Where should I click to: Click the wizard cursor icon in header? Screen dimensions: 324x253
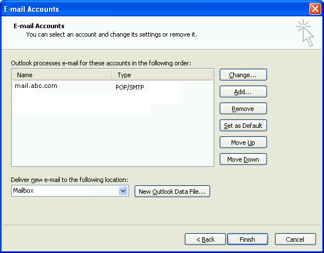305,33
